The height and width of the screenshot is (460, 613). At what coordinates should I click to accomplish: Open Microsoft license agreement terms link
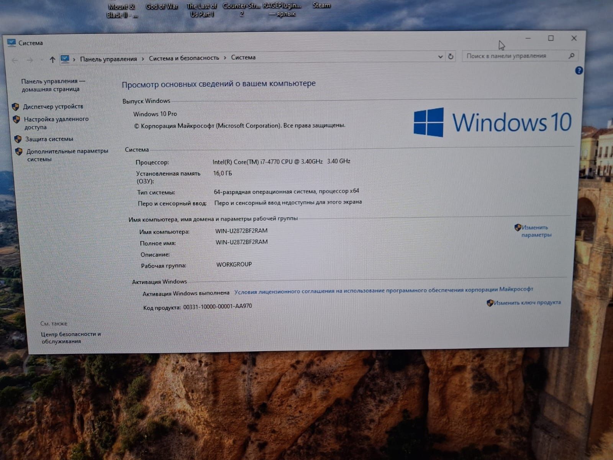[384, 290]
